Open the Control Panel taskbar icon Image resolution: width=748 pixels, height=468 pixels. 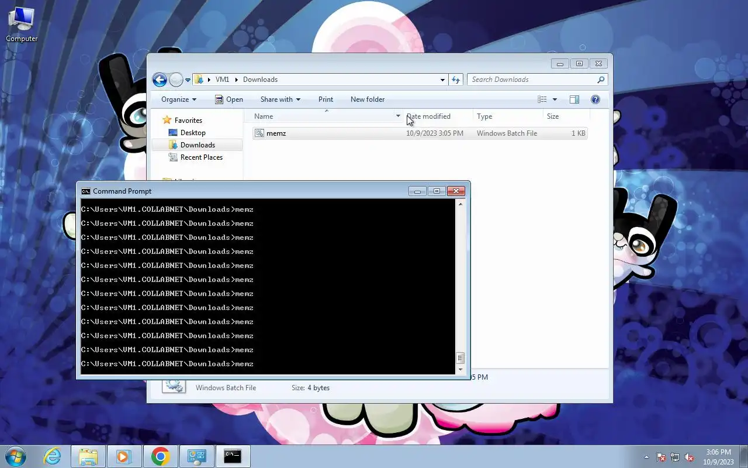pos(197,456)
